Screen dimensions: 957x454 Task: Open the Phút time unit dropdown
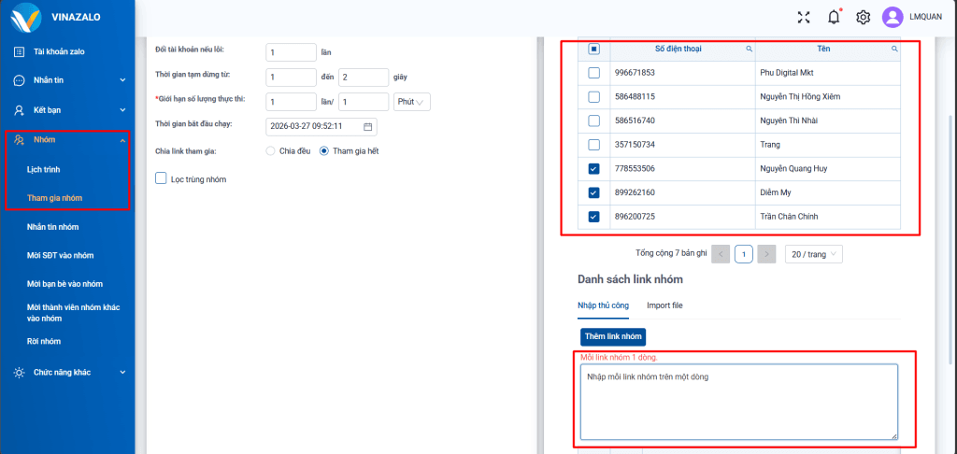(x=412, y=102)
